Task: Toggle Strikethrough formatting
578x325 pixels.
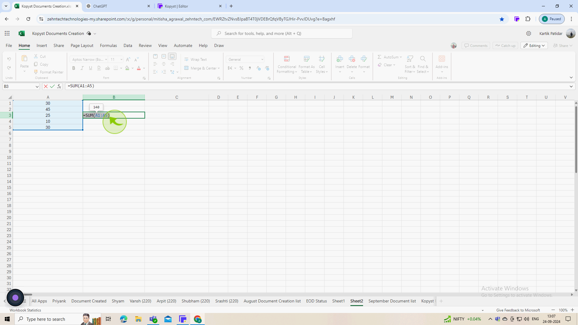Action: pos(107,68)
